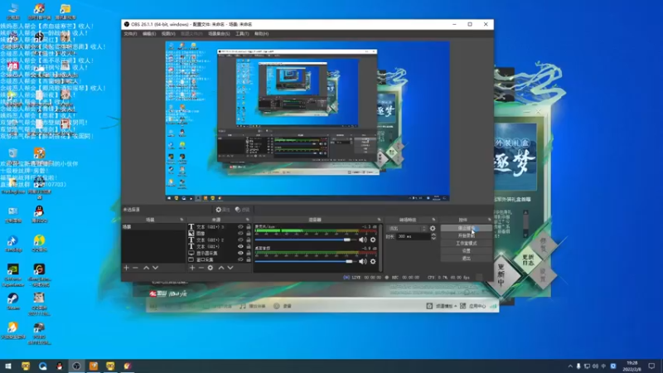The height and width of the screenshot is (373, 663).
Task: Click the highlighted streaming button in Controls
Action: click(466, 229)
